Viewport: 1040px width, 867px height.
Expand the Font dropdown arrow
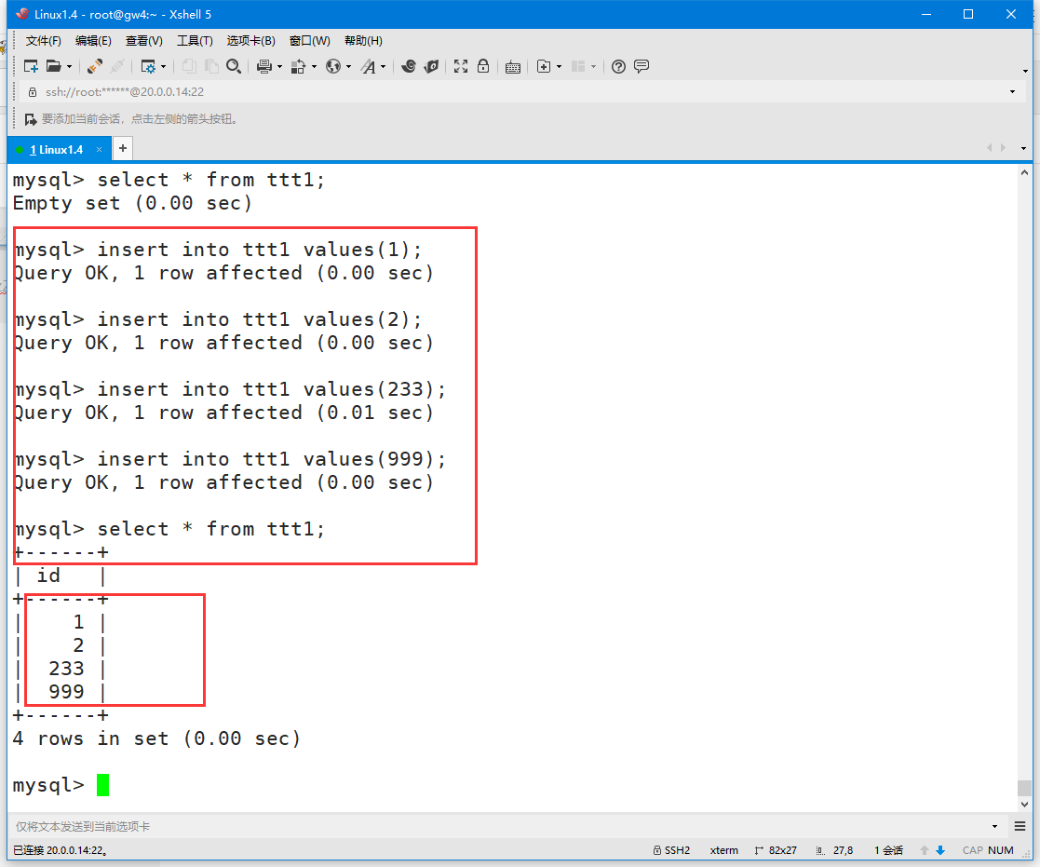[384, 66]
